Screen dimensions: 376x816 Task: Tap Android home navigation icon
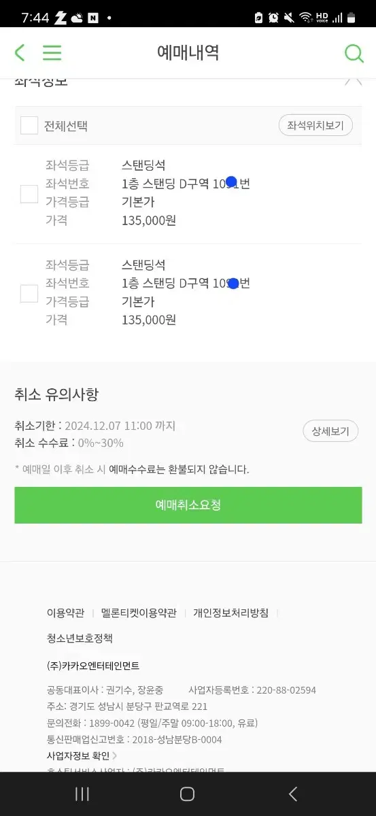tap(188, 794)
